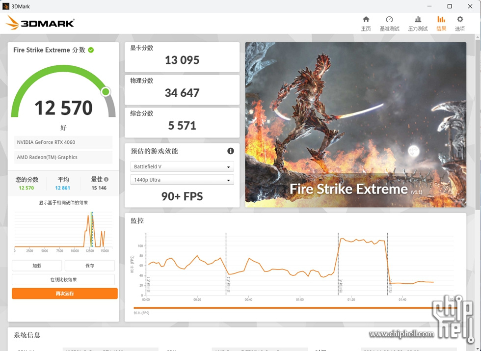Maximize the 3DMark window

click(450, 6)
